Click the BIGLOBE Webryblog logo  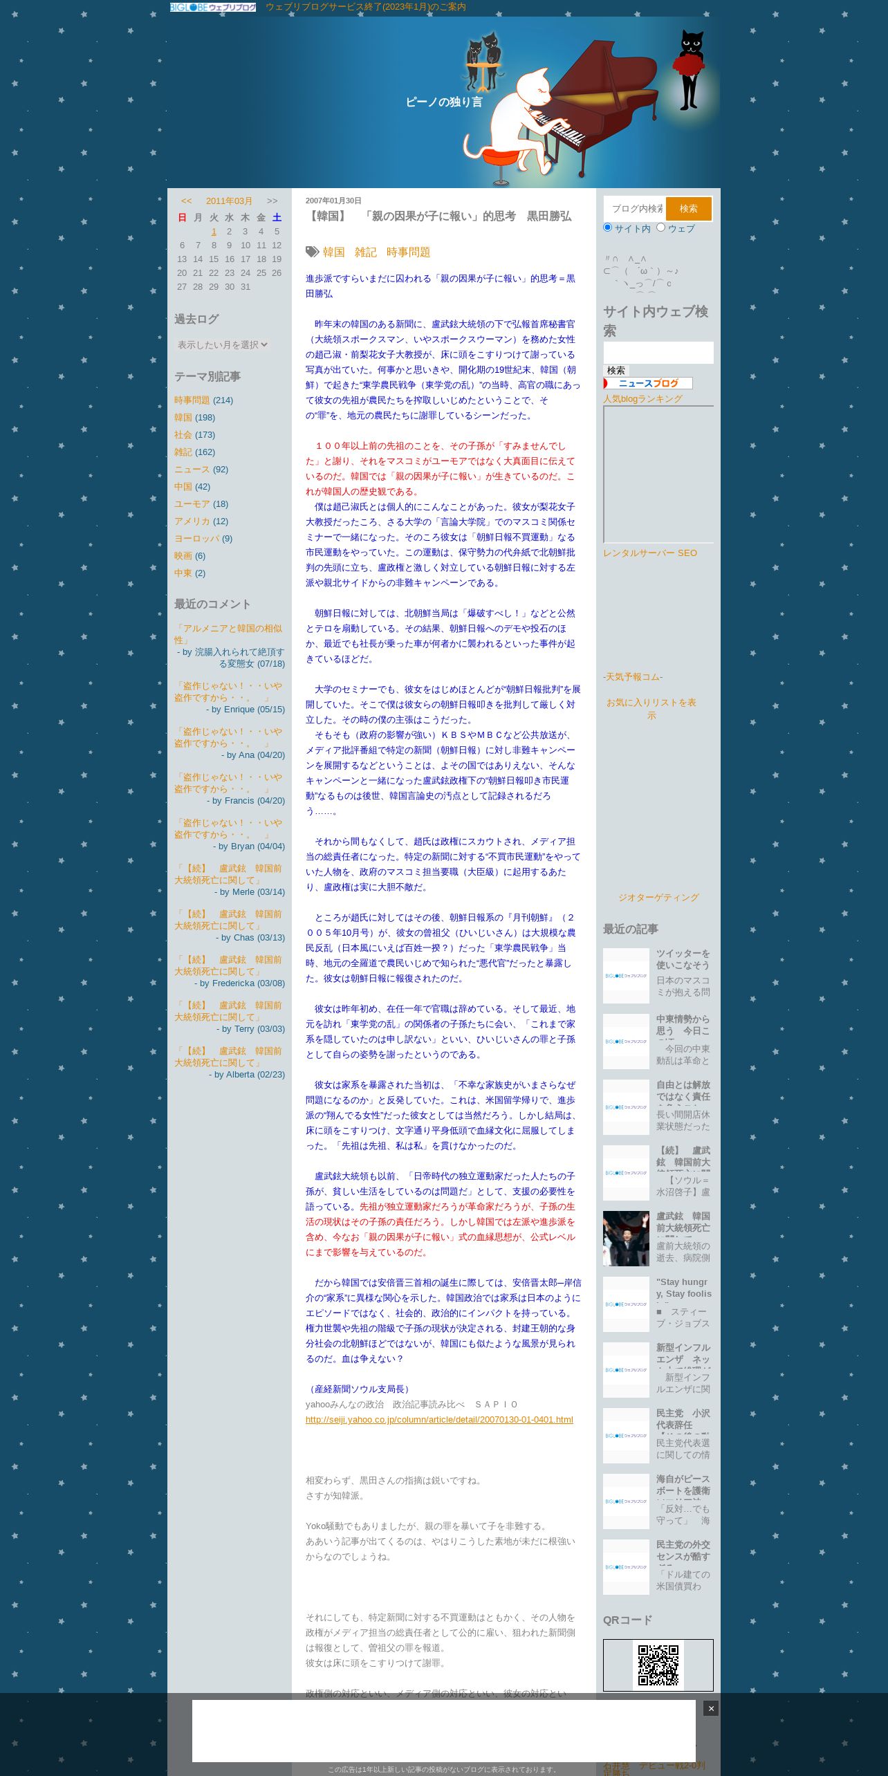coord(213,7)
